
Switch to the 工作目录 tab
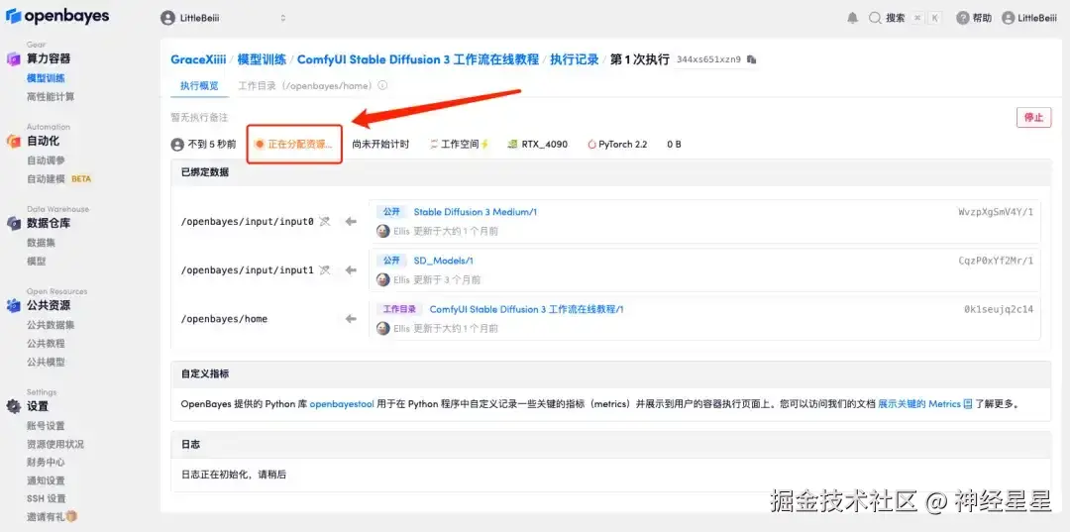304,86
